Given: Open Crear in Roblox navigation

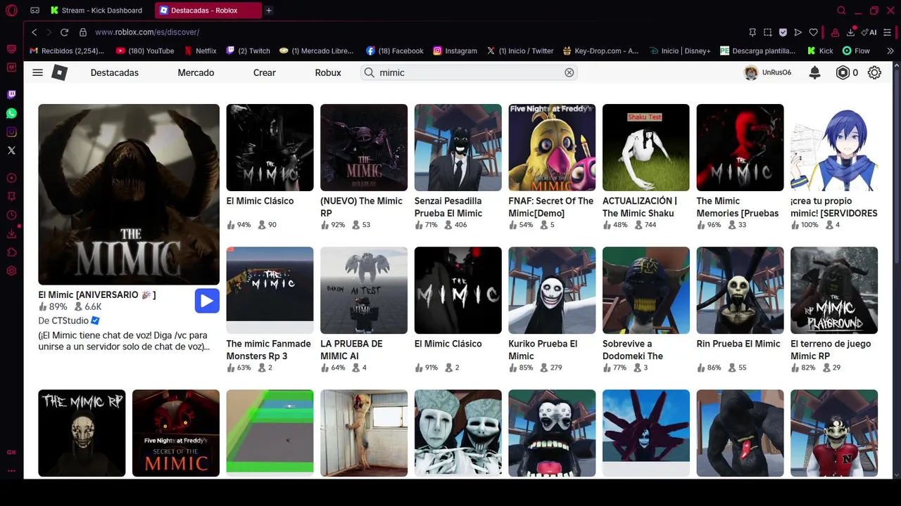Looking at the screenshot, I should (265, 72).
